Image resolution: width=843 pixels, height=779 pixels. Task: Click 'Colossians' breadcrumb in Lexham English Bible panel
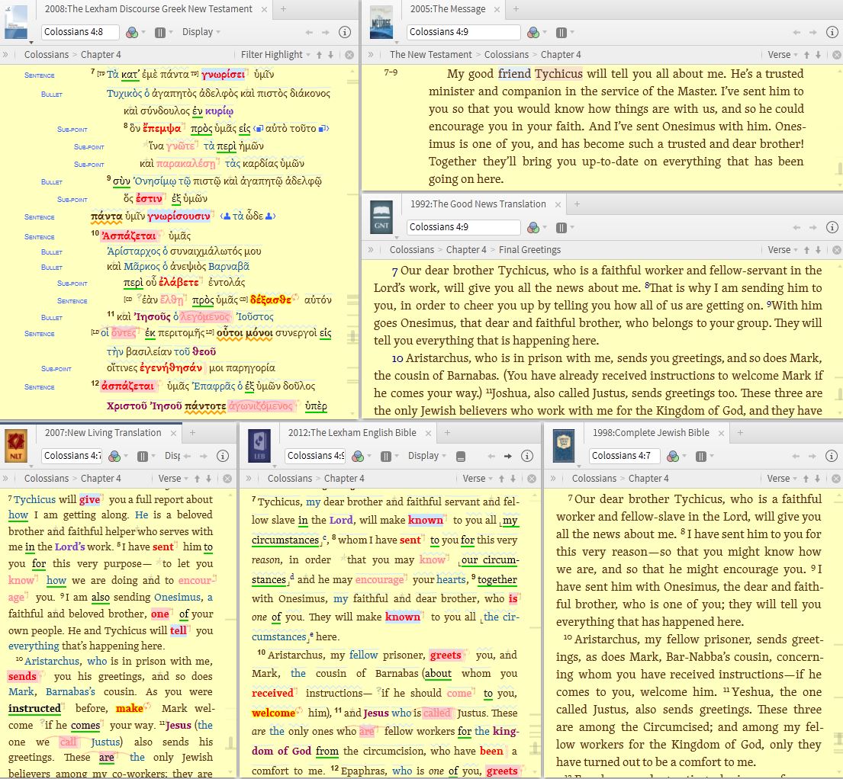[x=290, y=478]
